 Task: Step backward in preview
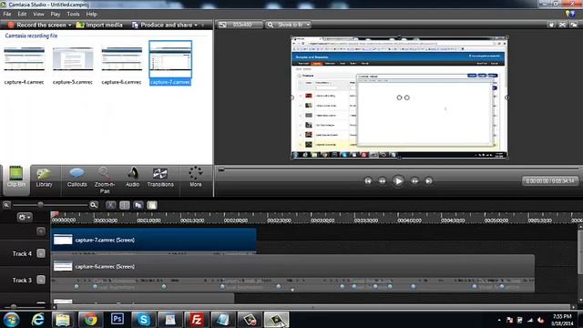383,181
